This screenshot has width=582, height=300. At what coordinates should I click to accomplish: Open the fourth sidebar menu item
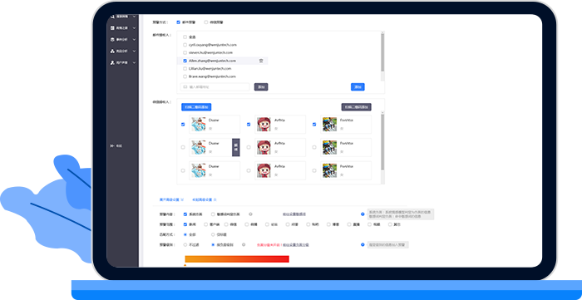pos(123,51)
